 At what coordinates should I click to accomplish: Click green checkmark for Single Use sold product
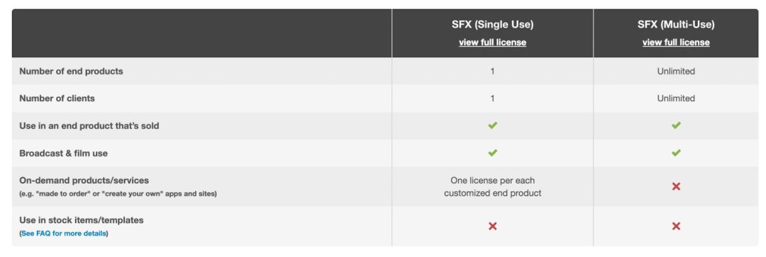pos(492,126)
